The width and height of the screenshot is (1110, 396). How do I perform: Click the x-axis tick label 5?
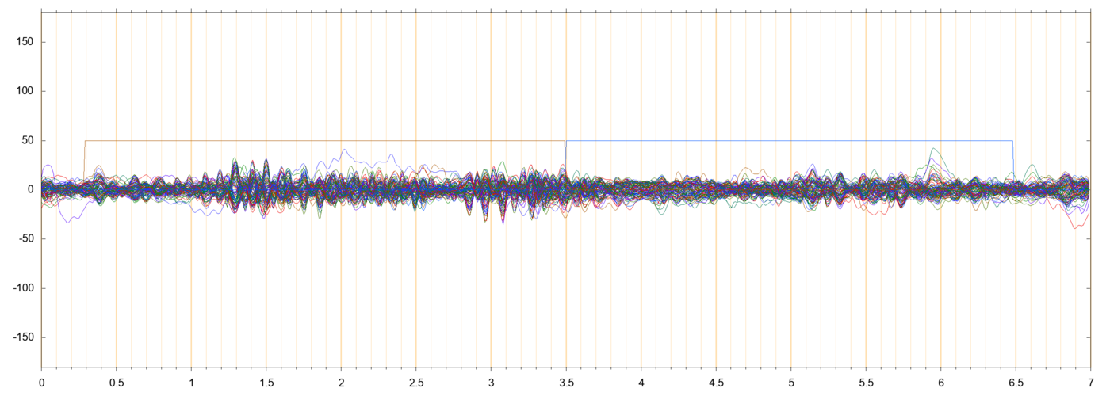click(x=790, y=382)
